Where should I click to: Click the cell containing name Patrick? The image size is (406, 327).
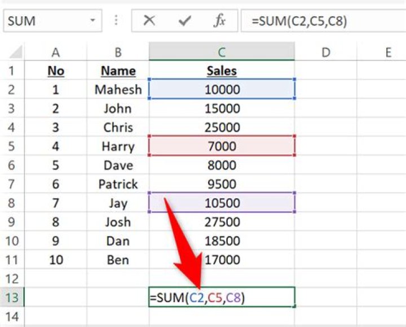[118, 184]
